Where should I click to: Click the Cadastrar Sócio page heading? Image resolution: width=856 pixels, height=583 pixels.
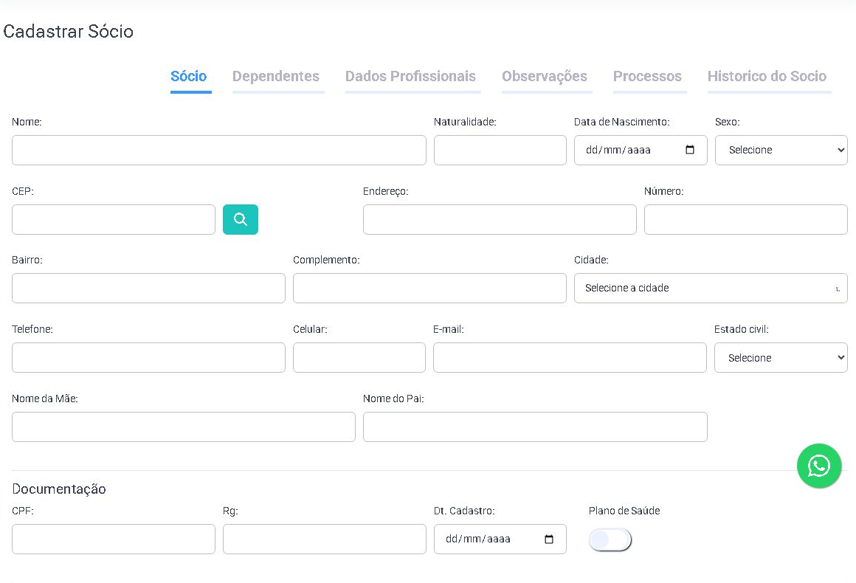[68, 31]
